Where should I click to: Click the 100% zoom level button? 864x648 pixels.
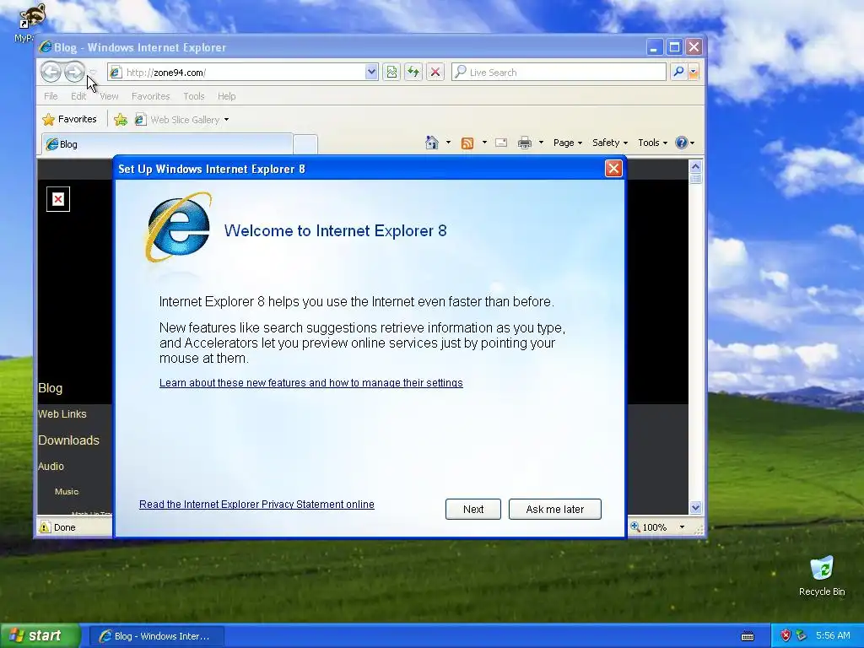tap(649, 527)
